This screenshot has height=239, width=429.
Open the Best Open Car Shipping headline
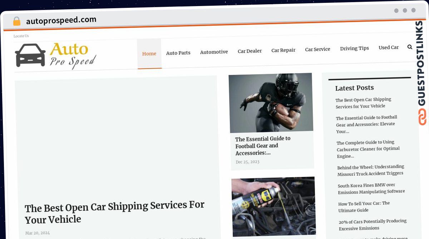114,212
